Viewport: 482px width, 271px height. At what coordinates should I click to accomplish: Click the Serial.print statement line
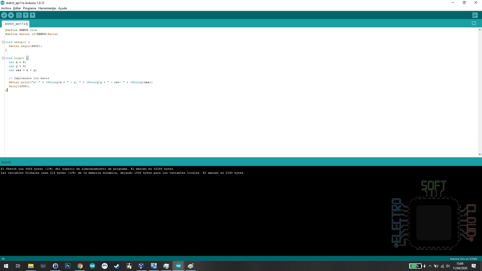(x=81, y=82)
